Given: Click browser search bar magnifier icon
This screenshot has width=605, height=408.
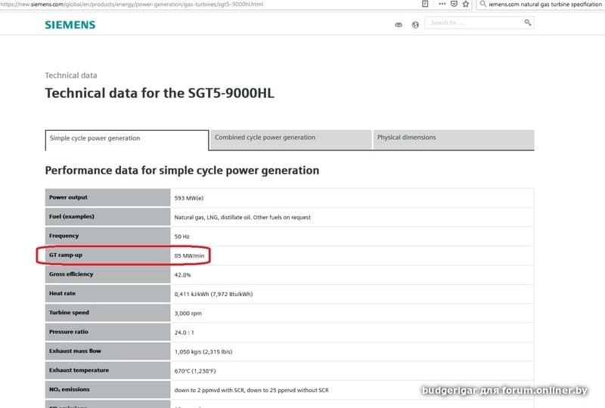Looking at the screenshot, I should (x=482, y=4).
